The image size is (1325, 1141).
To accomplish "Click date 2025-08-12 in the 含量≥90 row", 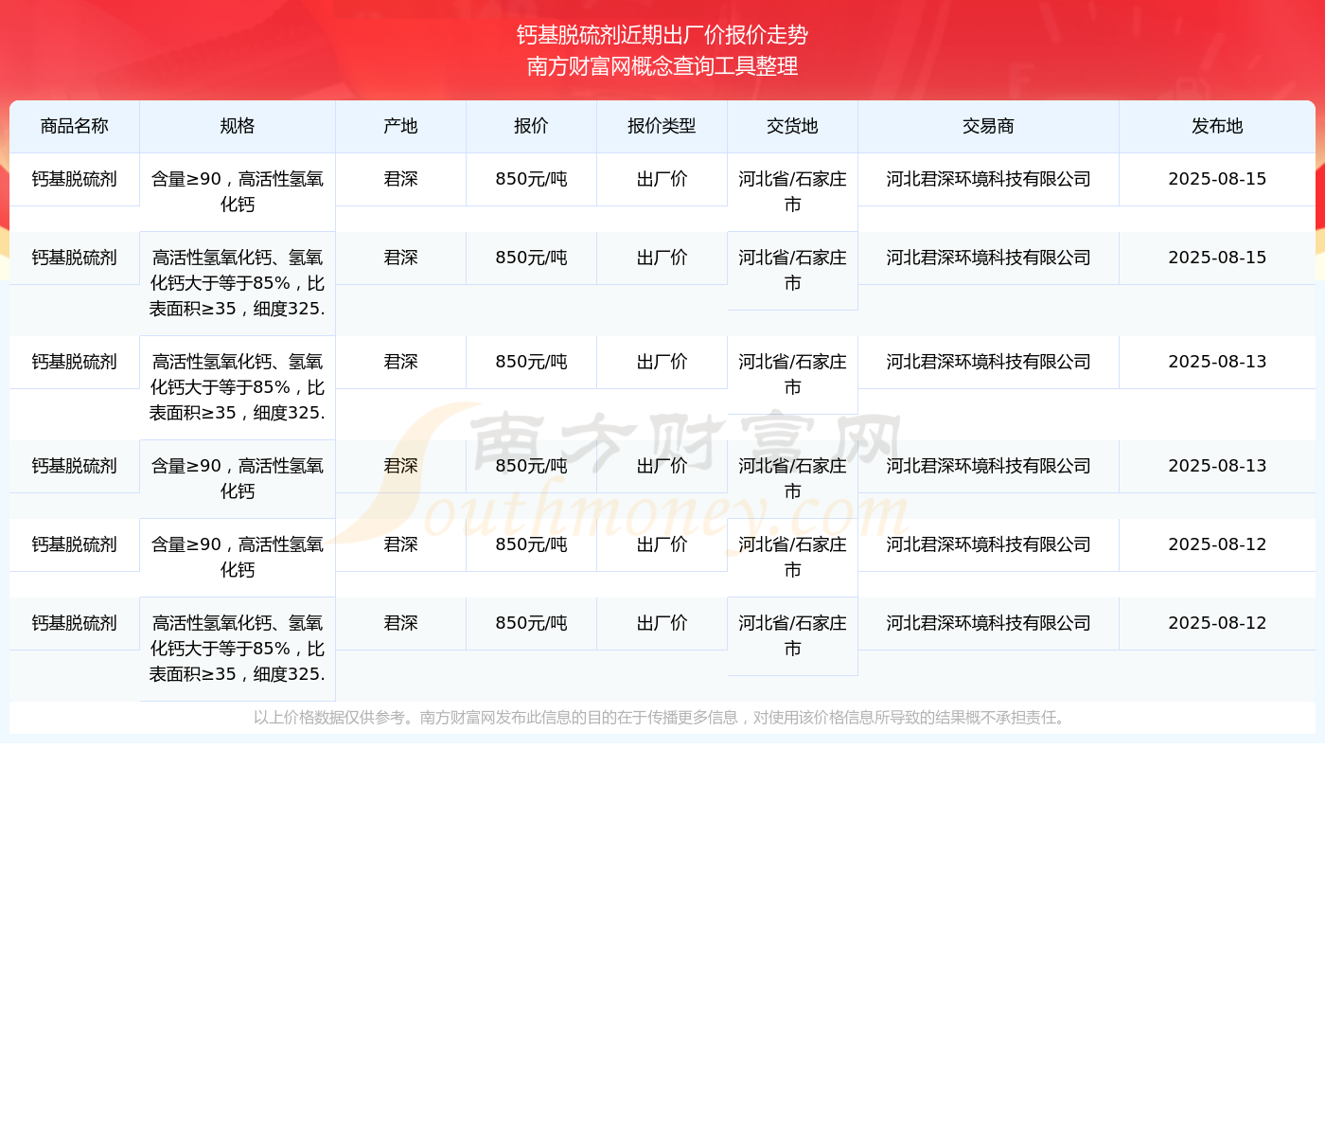I will [x=1217, y=544].
